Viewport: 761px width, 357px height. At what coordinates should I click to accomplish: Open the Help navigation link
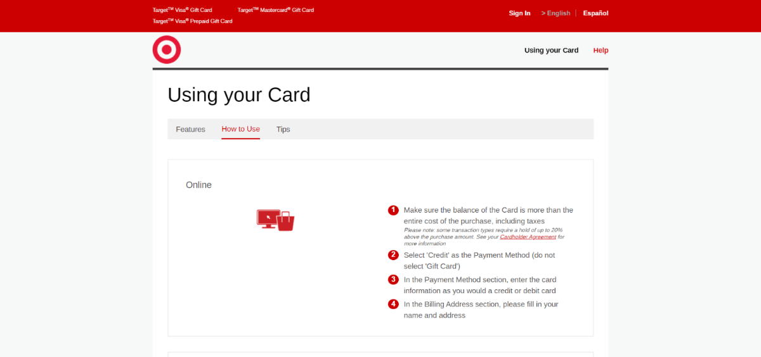tap(601, 50)
